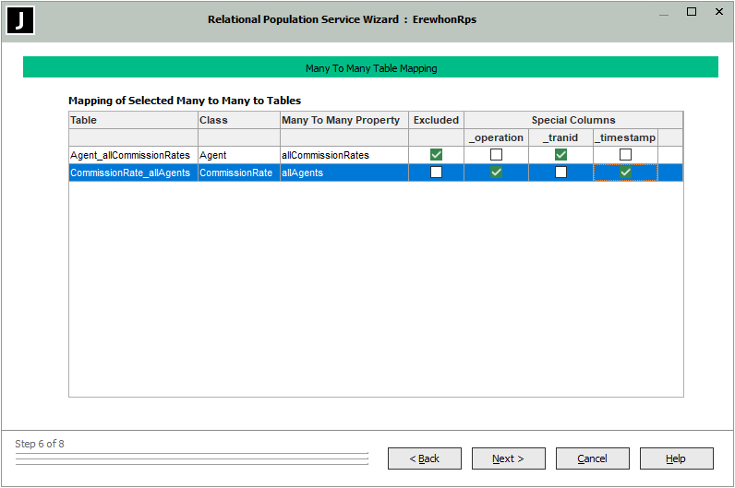Toggle Excluded checkbox for Agent_allCommissionRates row
The width and height of the screenshot is (735, 488).
pyautogui.click(x=436, y=155)
